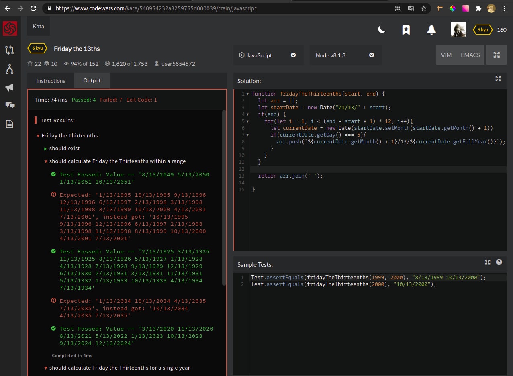Open the Node v8.1.3 version dropdown
513x376 pixels.
click(x=345, y=55)
